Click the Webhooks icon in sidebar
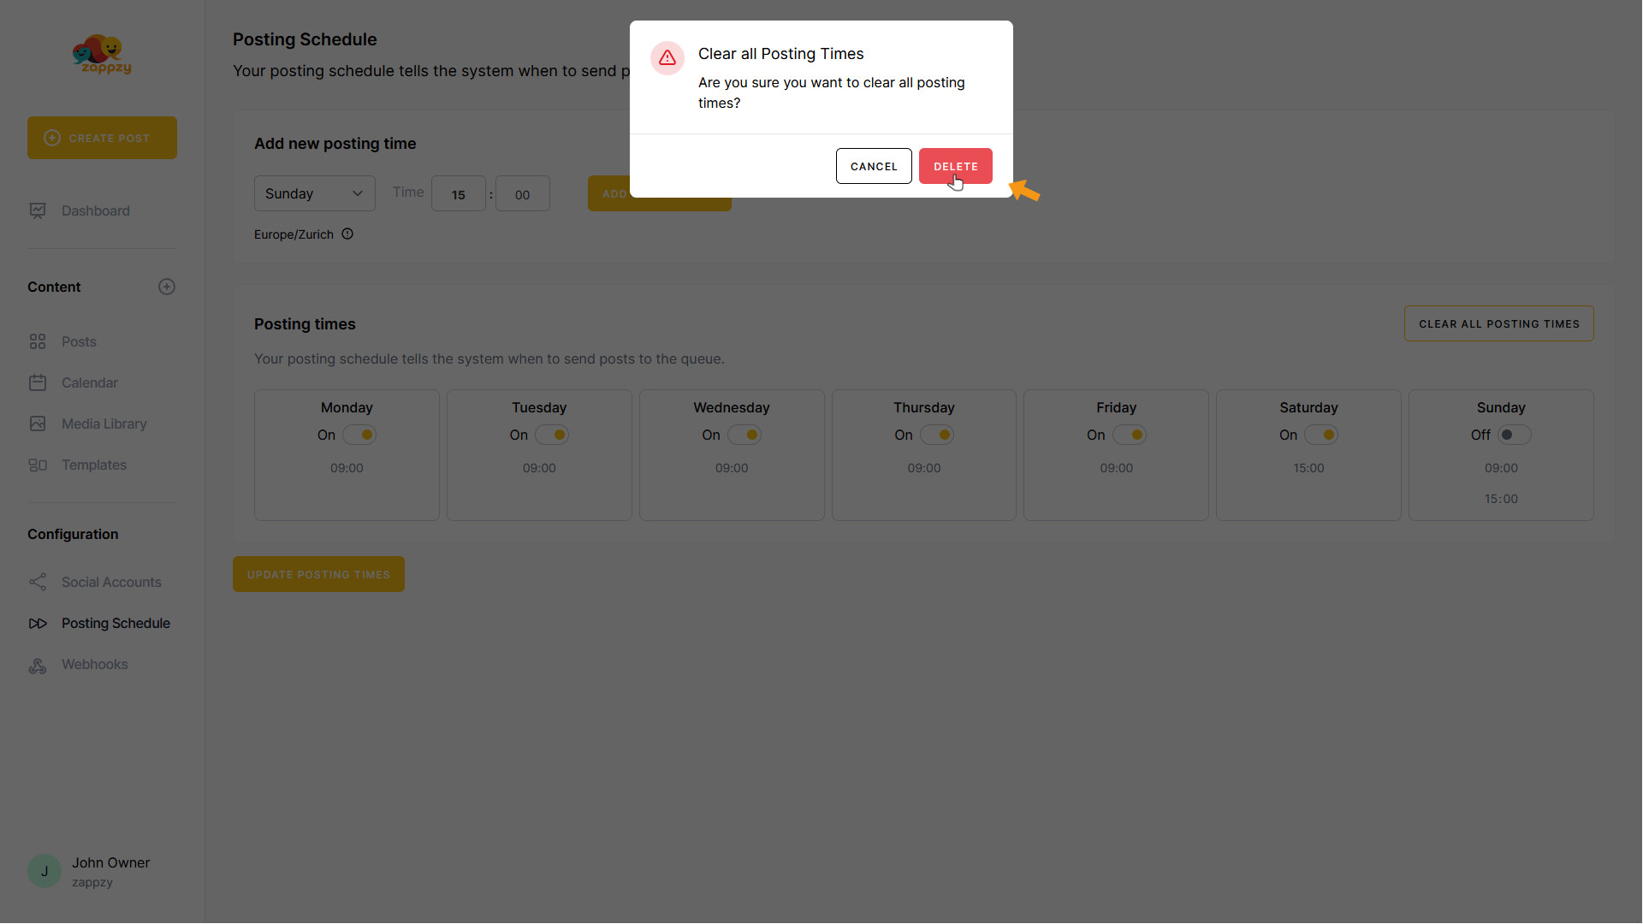Image resolution: width=1643 pixels, height=924 pixels. point(38,665)
